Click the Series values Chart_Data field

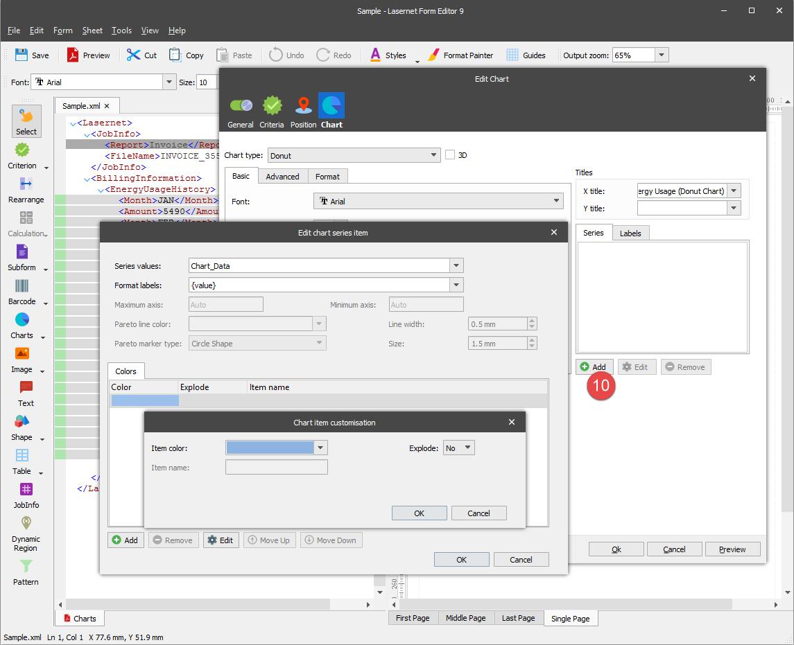(x=319, y=265)
